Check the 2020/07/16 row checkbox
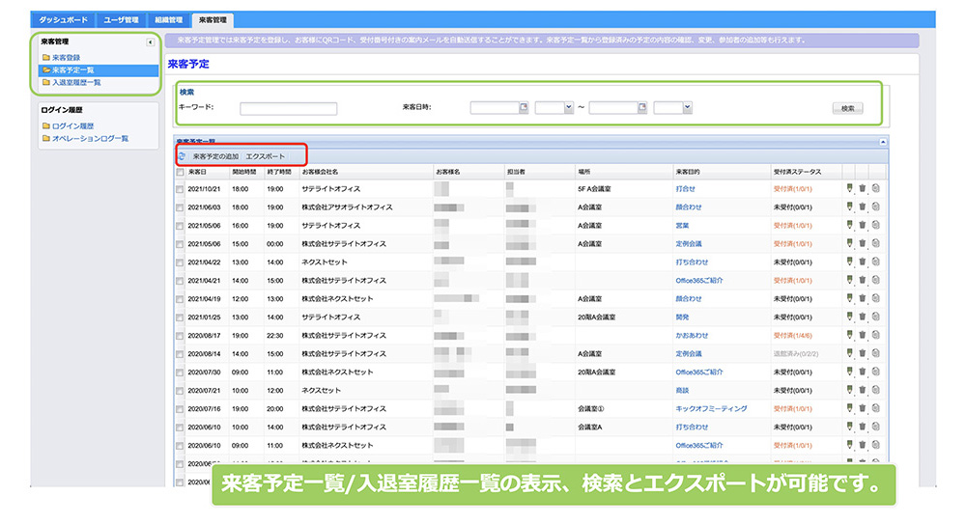 tap(180, 409)
